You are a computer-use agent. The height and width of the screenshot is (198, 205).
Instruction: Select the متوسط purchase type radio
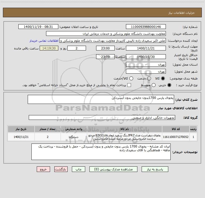154,85
